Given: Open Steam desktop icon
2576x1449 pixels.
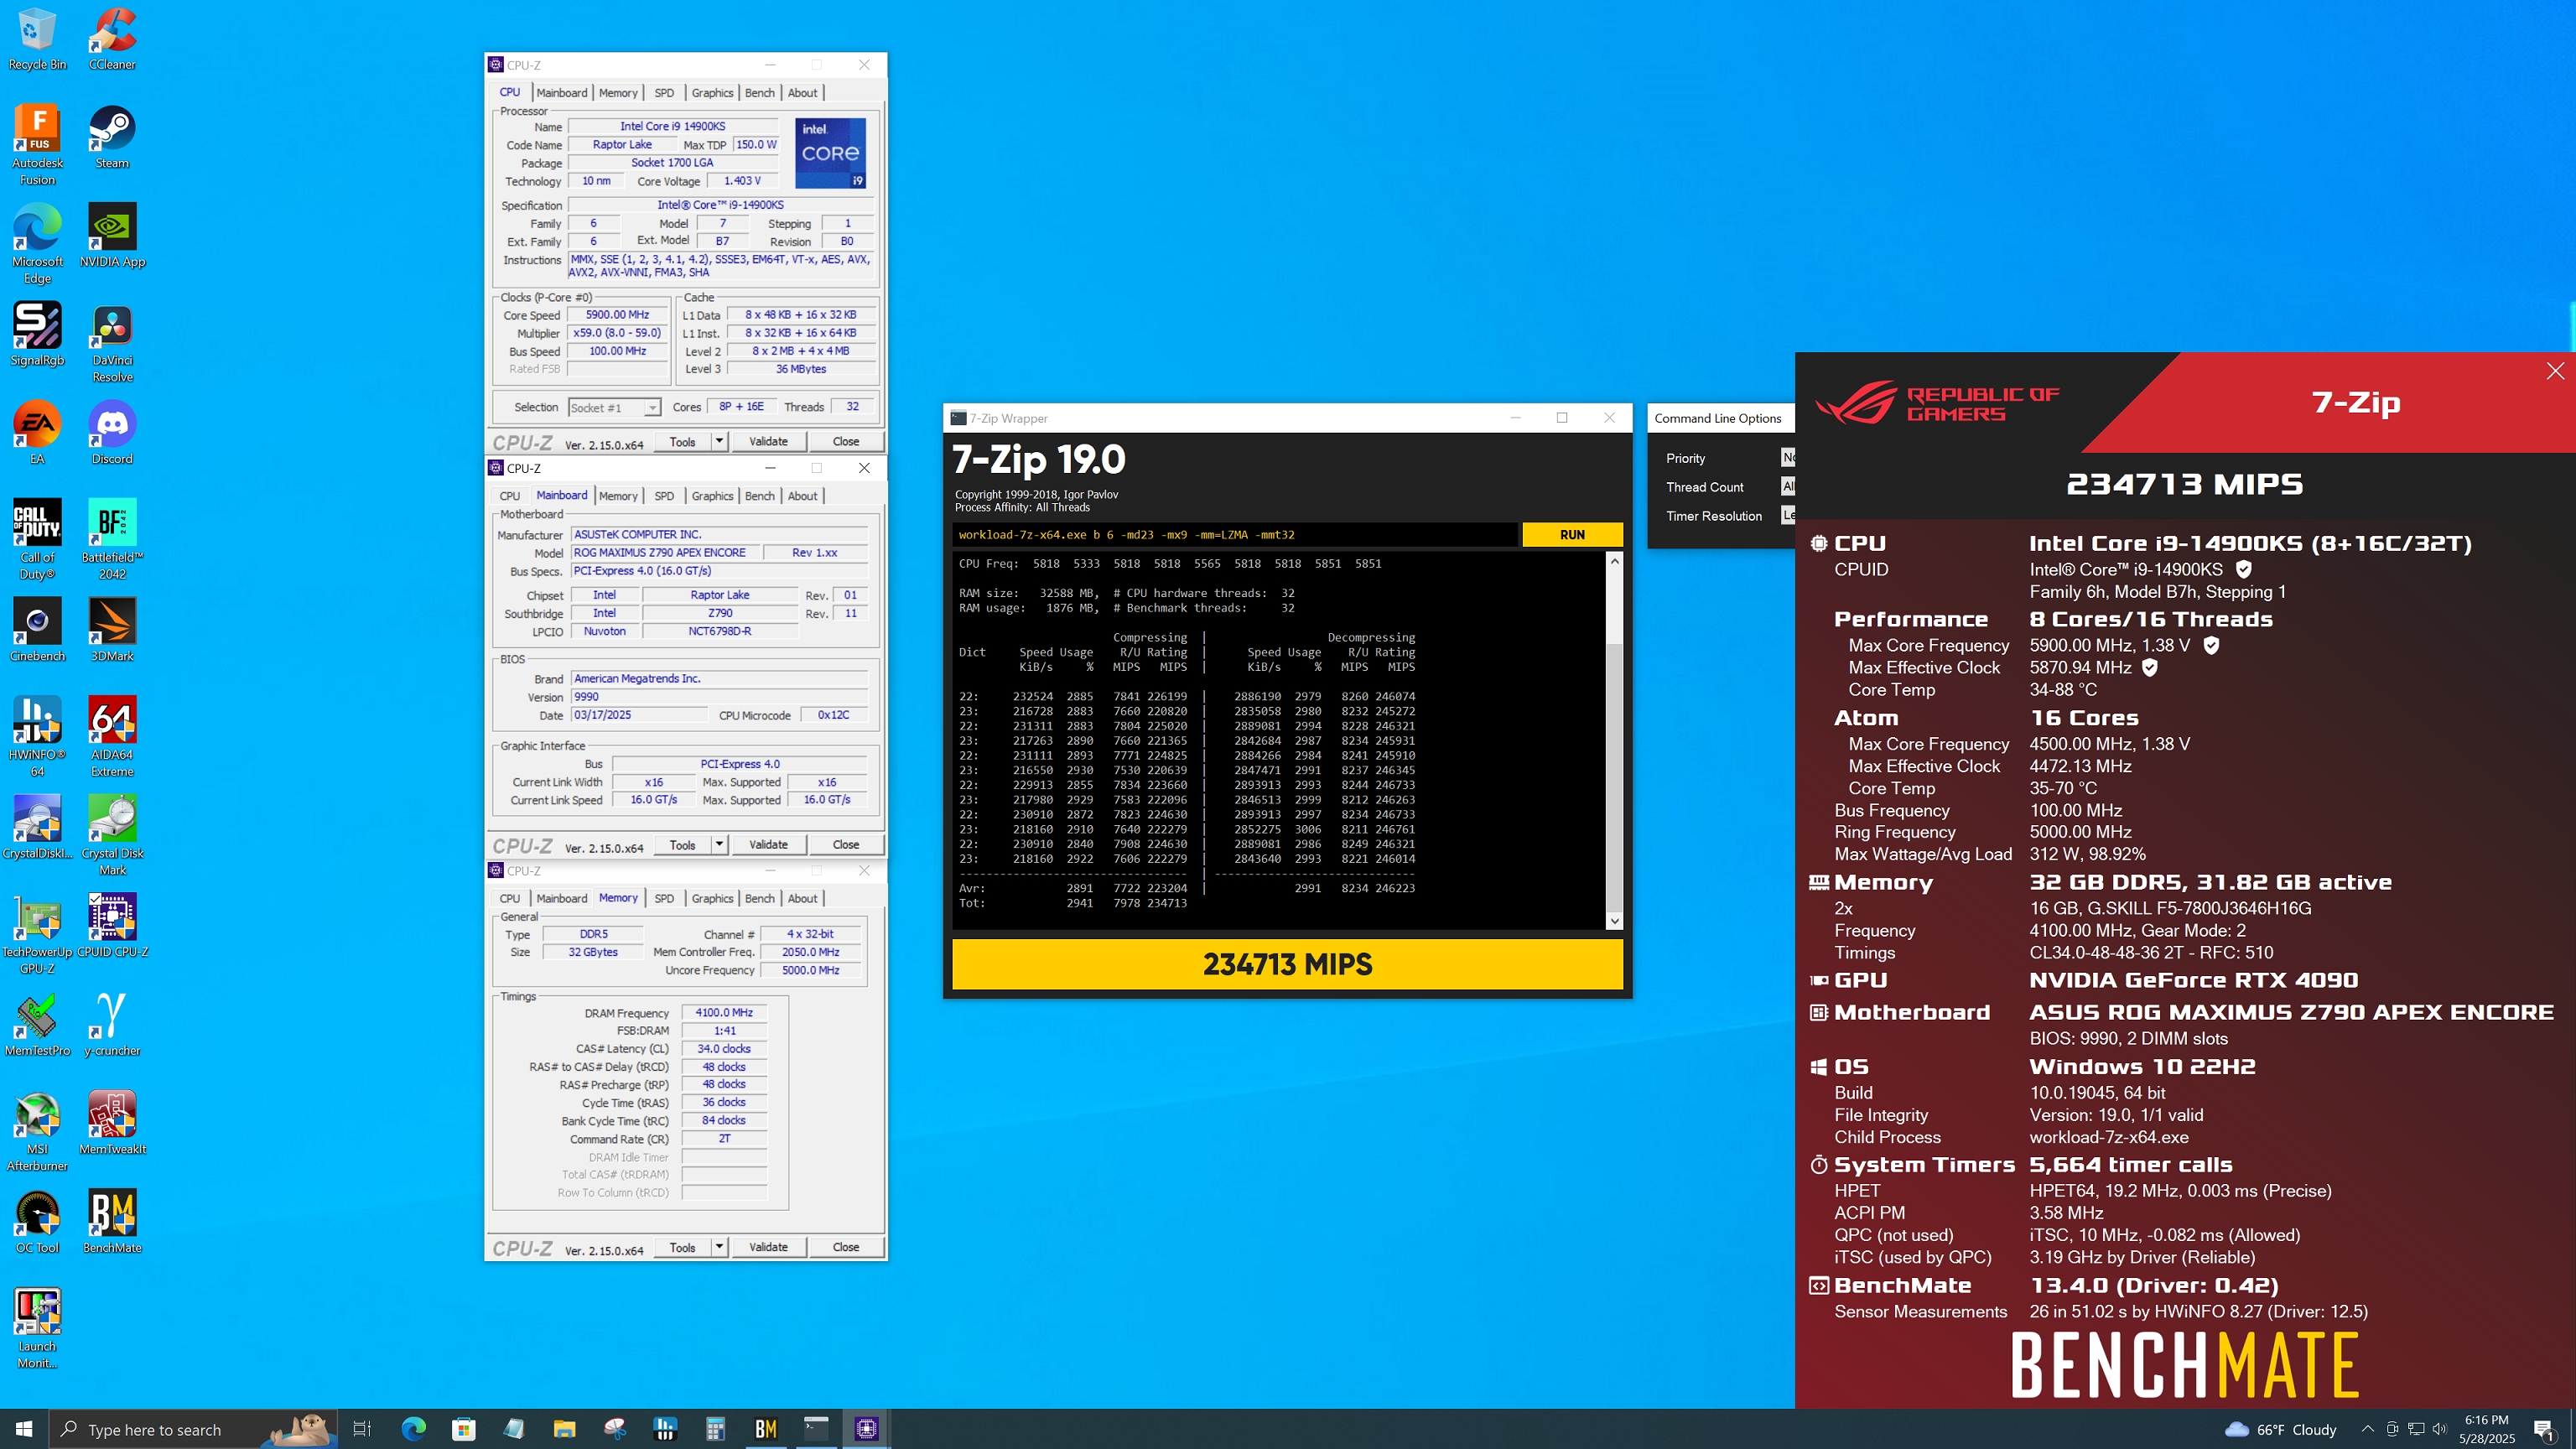Looking at the screenshot, I should pyautogui.click(x=112, y=138).
